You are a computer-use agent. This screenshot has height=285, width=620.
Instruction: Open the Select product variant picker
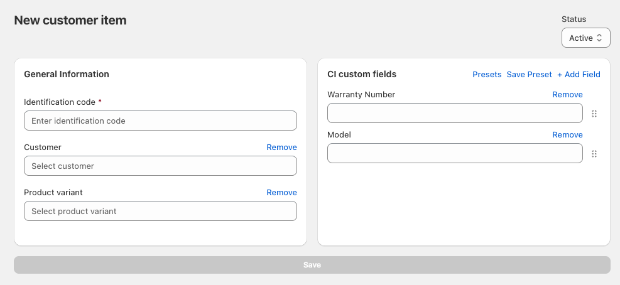[160, 212]
